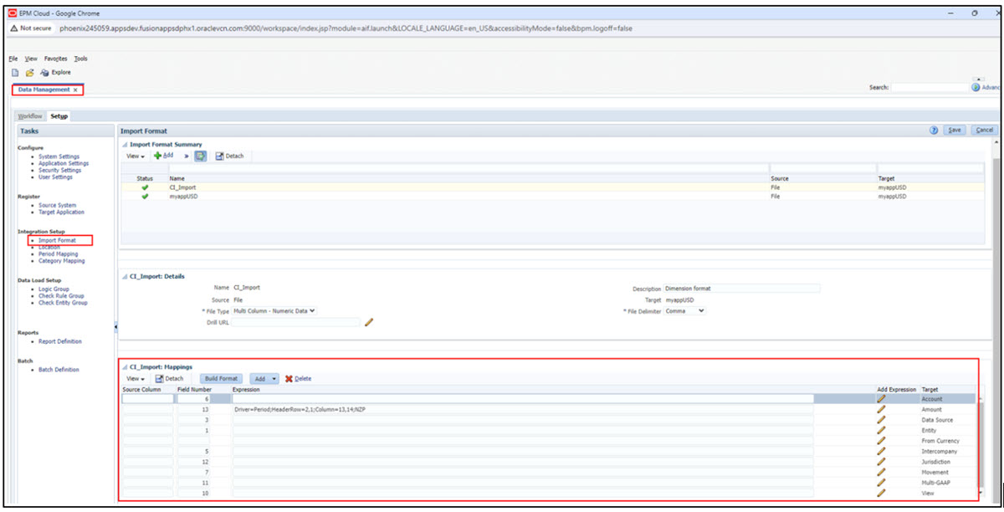Click Add Expression pencil for Movement row
This screenshot has height=512, width=1004.
coord(880,473)
